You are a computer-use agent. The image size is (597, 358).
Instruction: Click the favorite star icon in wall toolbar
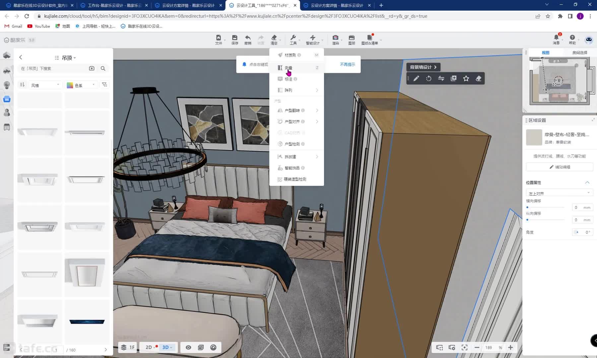point(466,78)
